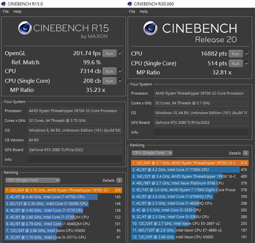Screen dimensions: 255x243
Task: Select AMD Ryzen 7 1700X ranking row
Action: 190,190
